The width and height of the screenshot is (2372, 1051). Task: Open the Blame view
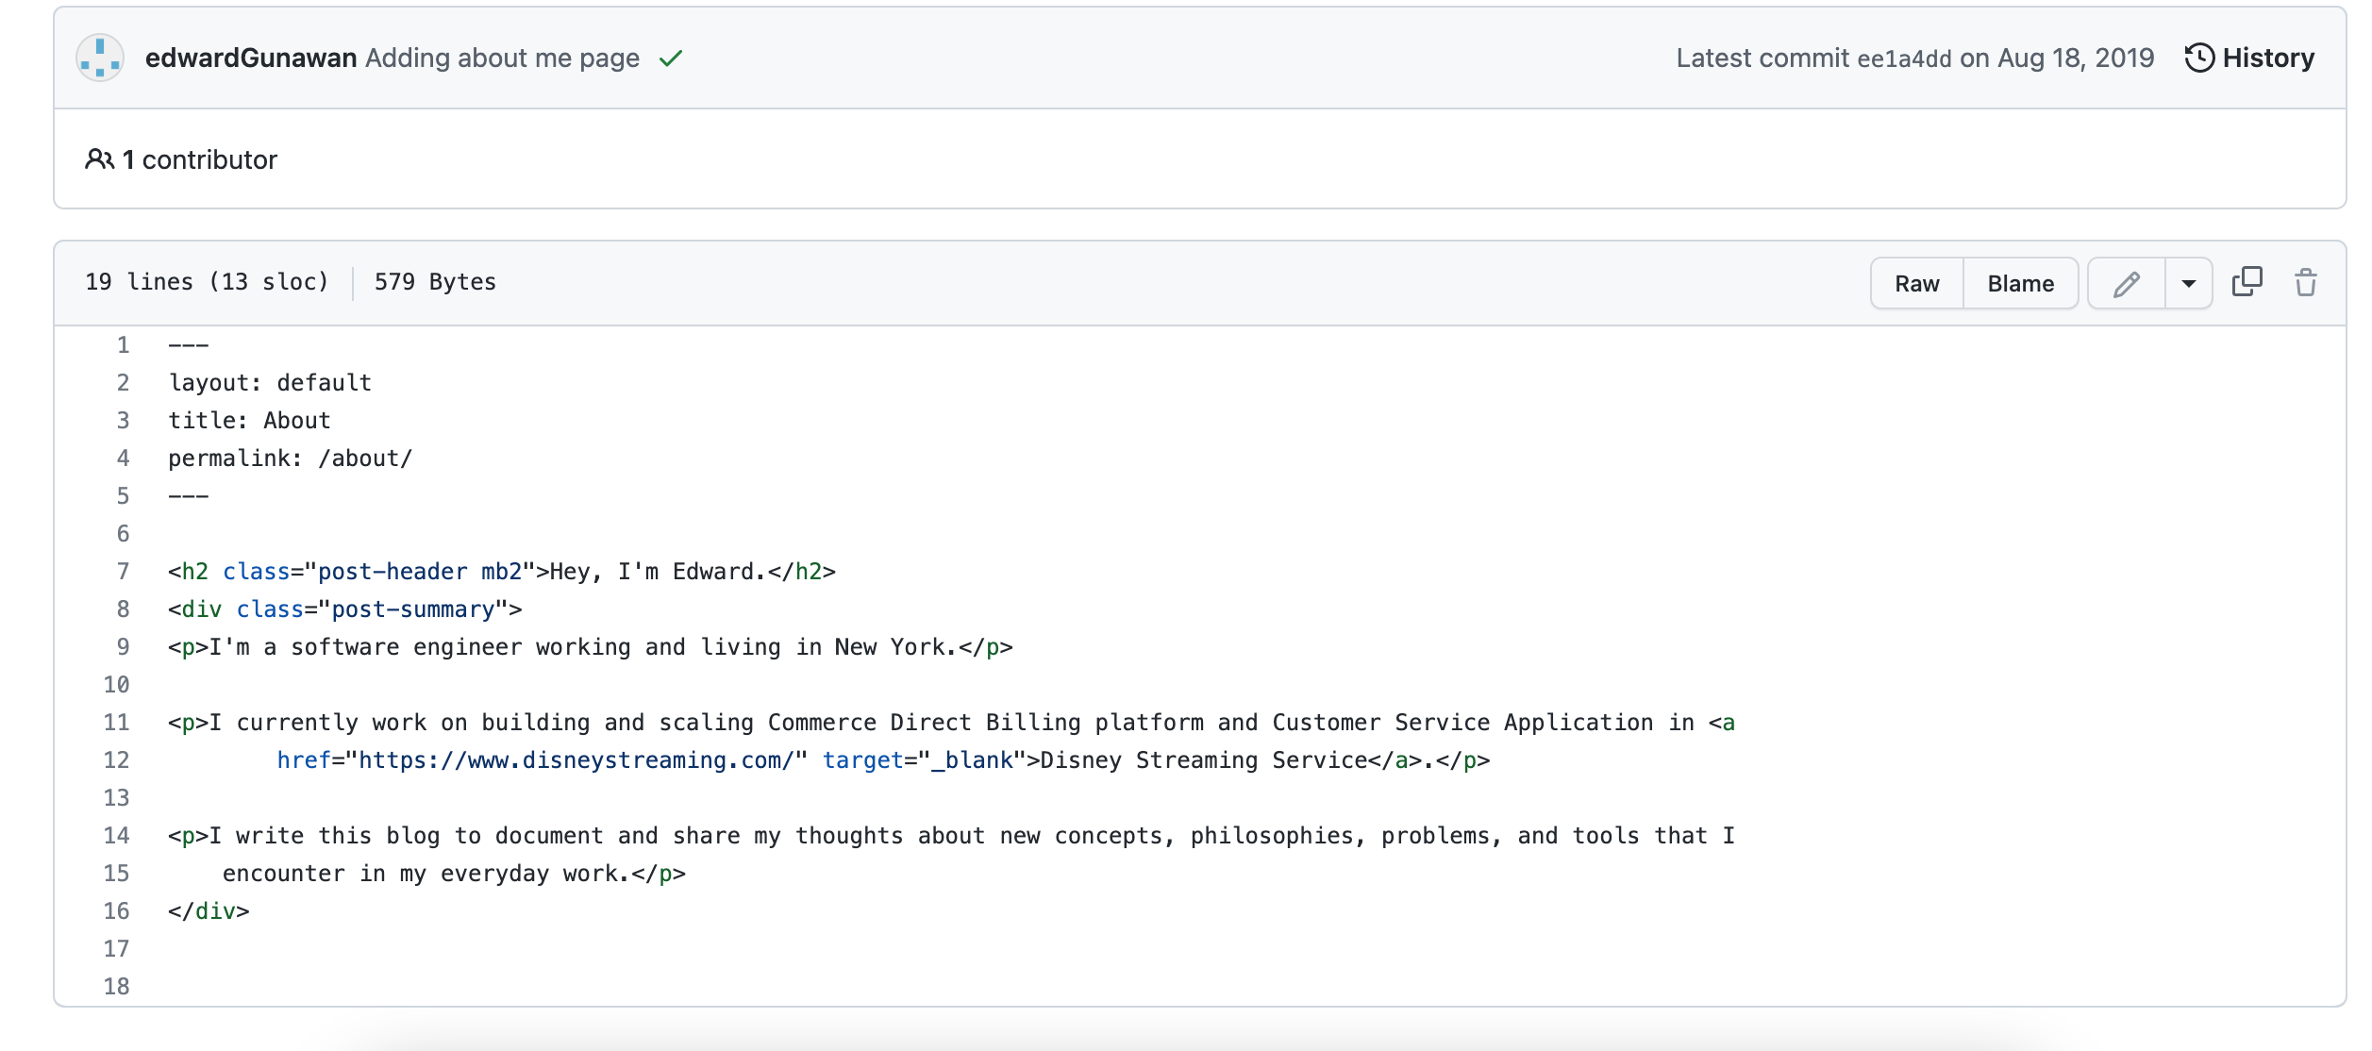click(x=2020, y=283)
